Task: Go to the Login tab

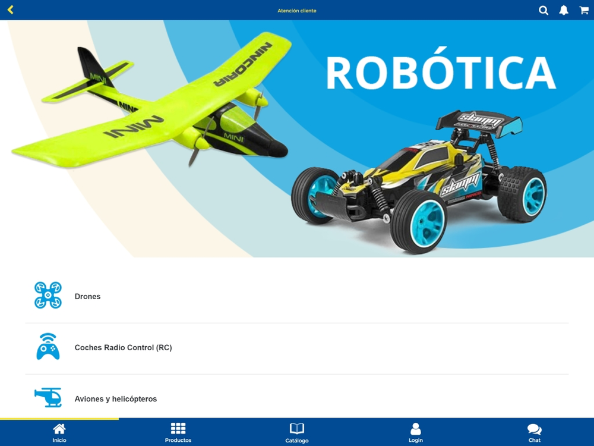Action: coord(416,433)
